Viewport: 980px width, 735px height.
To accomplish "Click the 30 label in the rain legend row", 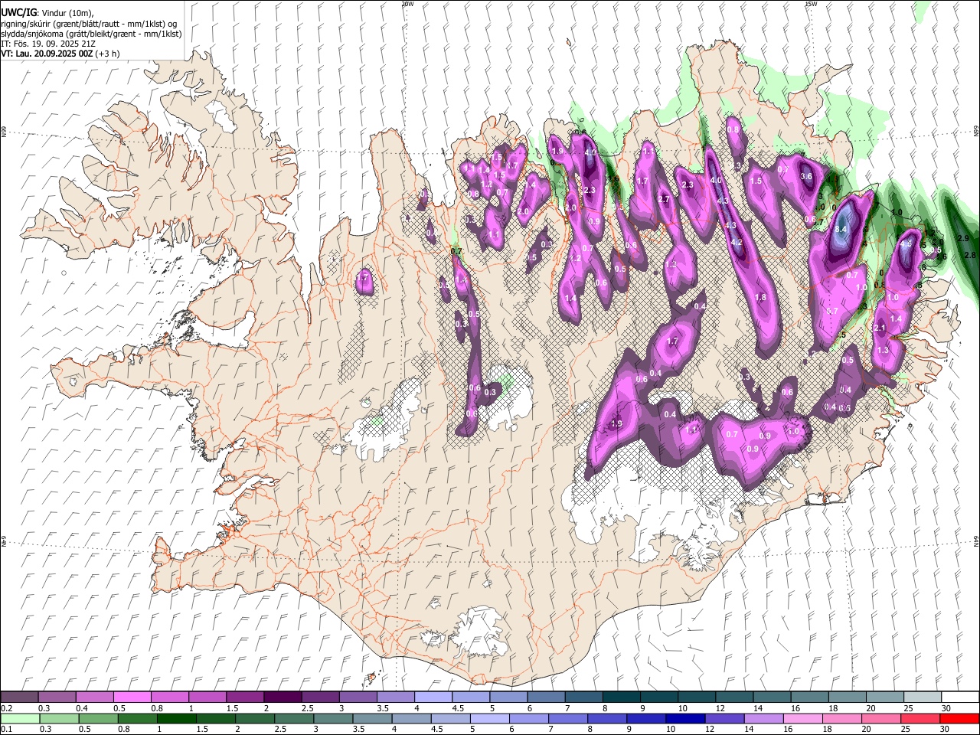I will pos(944,730).
